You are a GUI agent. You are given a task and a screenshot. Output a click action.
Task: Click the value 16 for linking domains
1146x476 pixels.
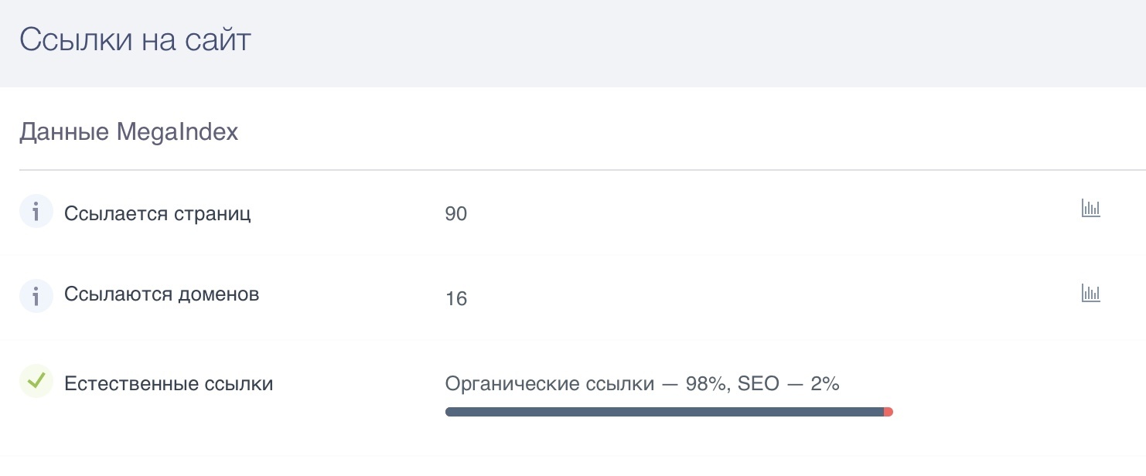tap(456, 298)
